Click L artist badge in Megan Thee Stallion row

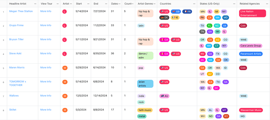pyautogui.click(x=65, y=12)
